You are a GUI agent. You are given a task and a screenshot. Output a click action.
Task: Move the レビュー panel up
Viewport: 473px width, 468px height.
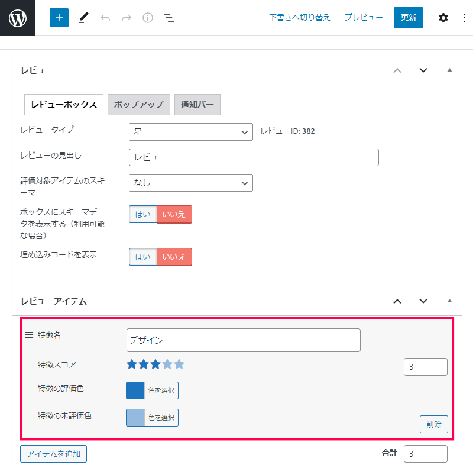click(397, 70)
